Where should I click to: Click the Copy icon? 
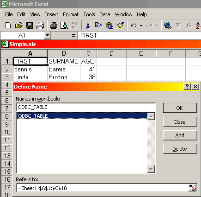pos(98,25)
